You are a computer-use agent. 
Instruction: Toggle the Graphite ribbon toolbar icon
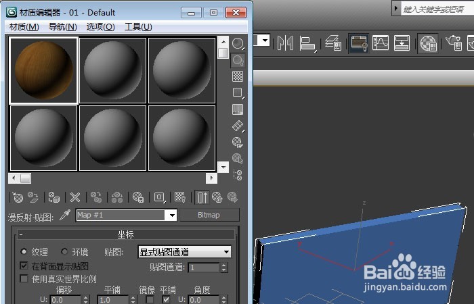pos(358,43)
